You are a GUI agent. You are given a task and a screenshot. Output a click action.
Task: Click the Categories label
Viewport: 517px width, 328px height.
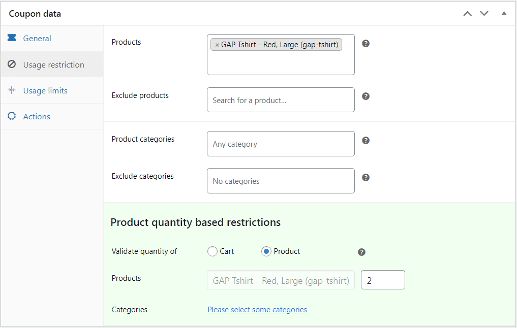(x=129, y=310)
